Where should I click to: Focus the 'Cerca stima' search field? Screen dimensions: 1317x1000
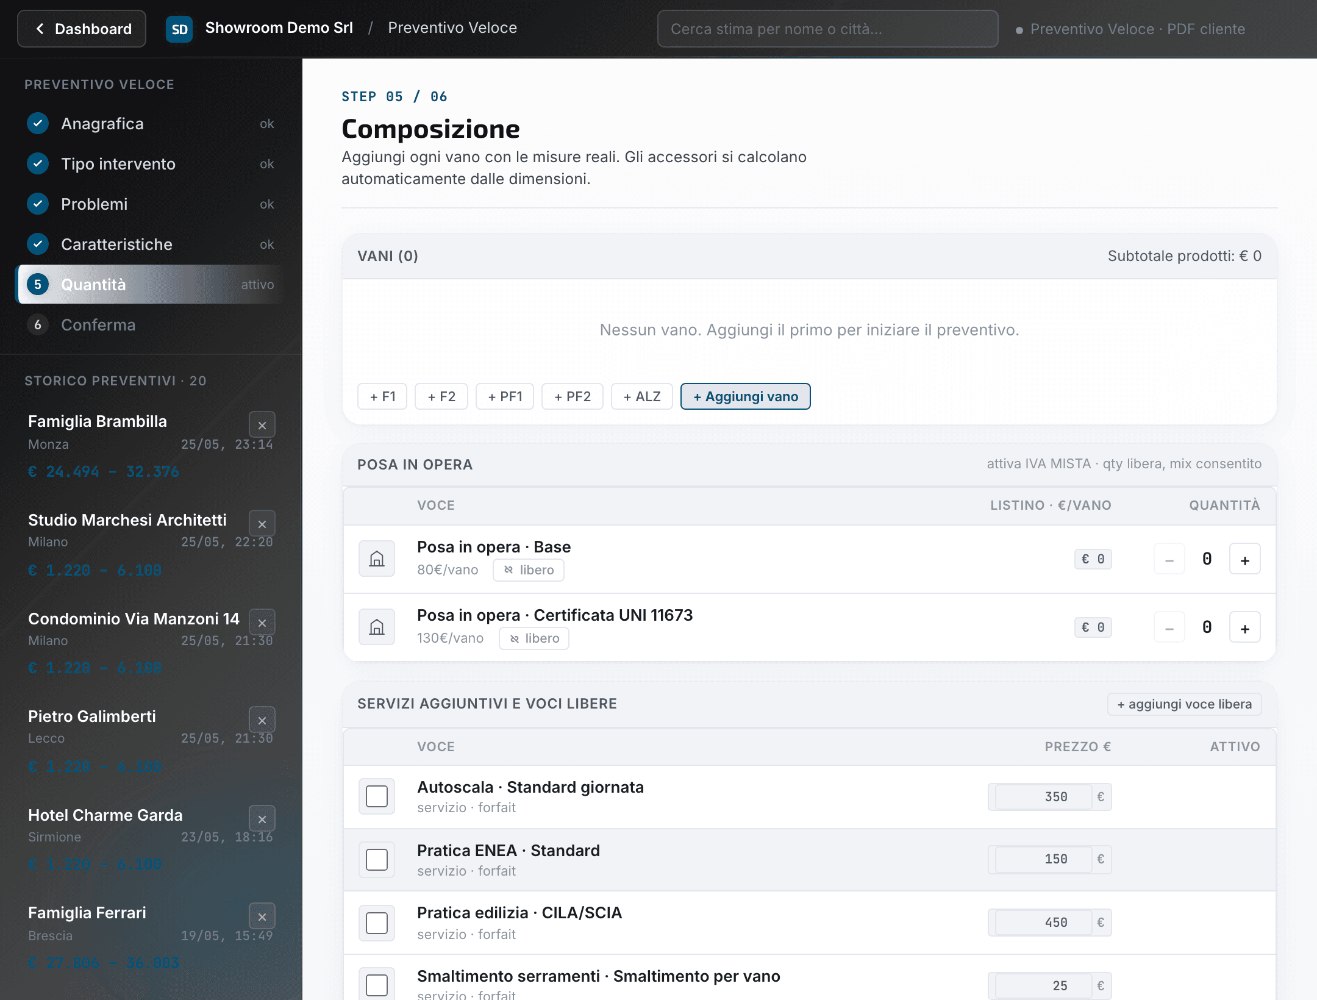tap(827, 29)
